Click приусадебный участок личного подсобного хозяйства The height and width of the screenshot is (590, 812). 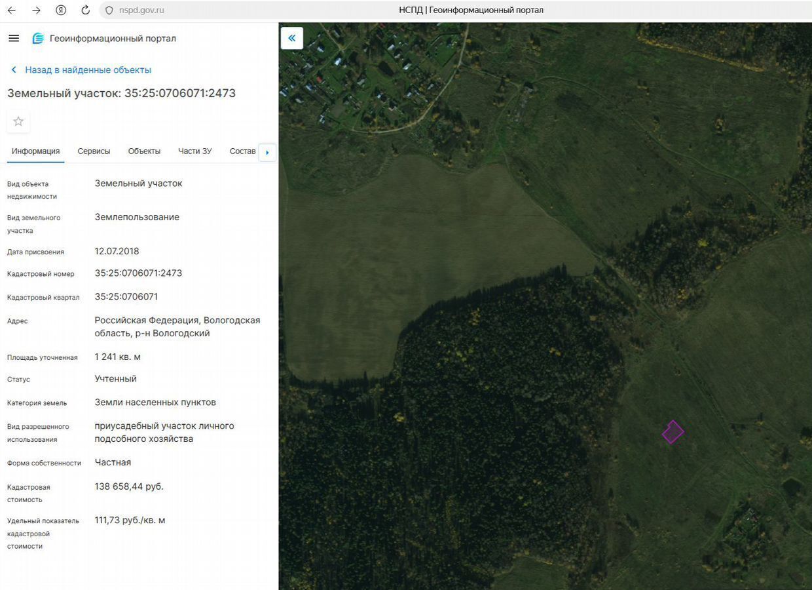tap(164, 432)
